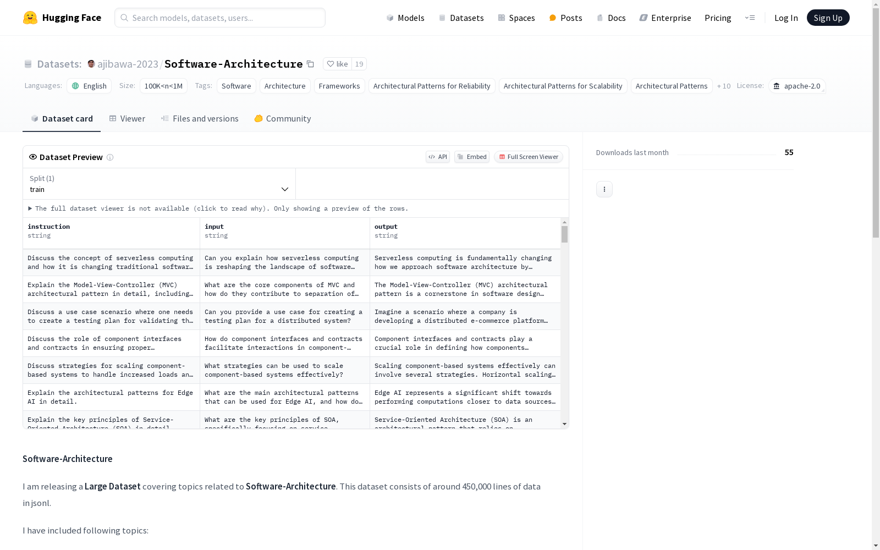The width and height of the screenshot is (880, 550).
Task: Open the API button in preview header
Action: tap(438, 157)
